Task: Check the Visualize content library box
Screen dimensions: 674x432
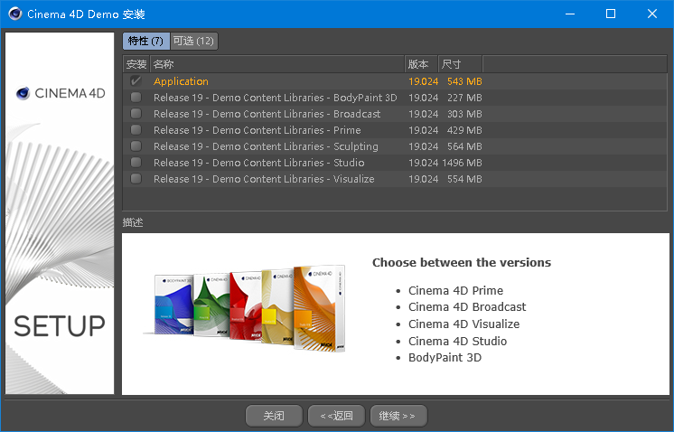Action: [x=136, y=179]
